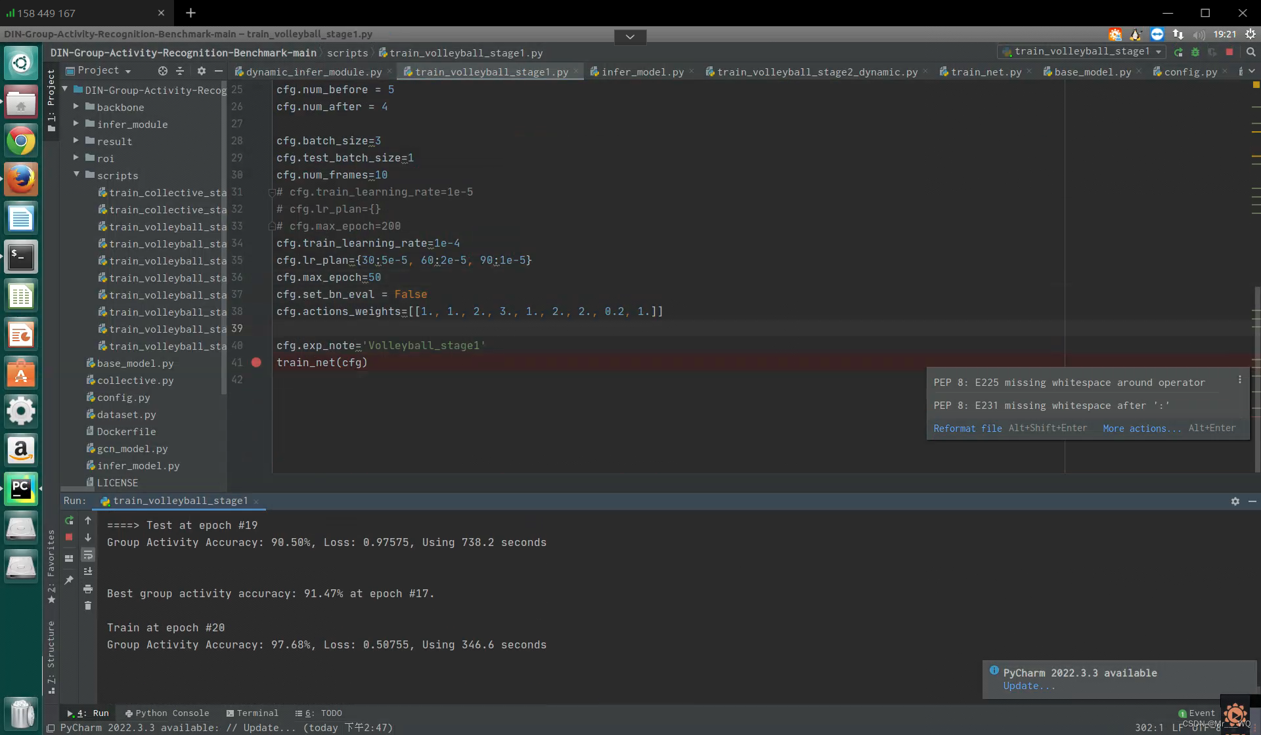
Task: Rerun train_volleyball_stage1 in Run panel
Action: click(69, 520)
